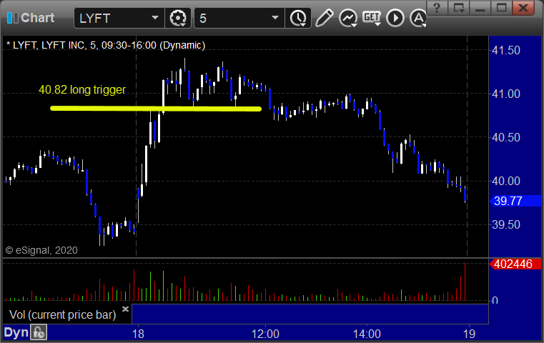Screen dimensions: 544x343
Task: Close the Vol study pane
Action: coord(125,309)
